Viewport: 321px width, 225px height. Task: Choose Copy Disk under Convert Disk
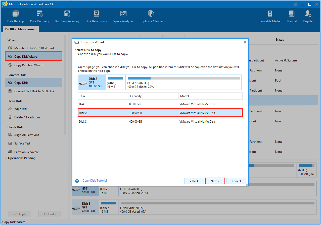click(x=34, y=83)
